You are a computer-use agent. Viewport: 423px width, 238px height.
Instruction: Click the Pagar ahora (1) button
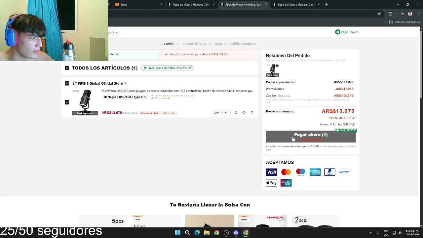(x=311, y=137)
